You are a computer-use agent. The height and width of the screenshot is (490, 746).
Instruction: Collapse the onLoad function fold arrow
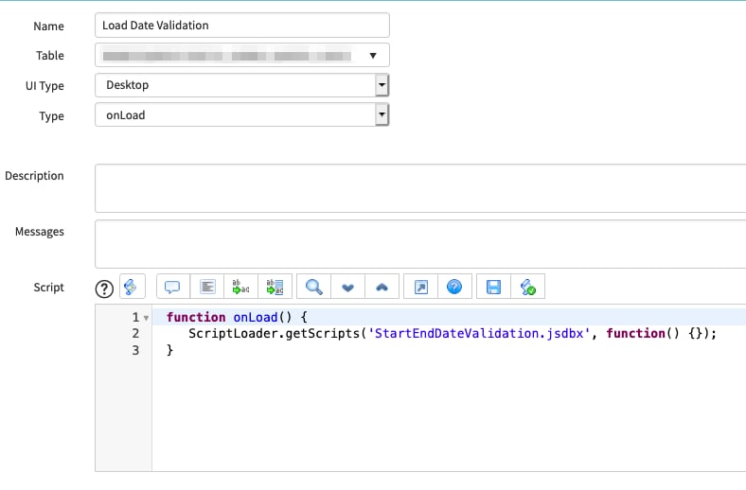point(146,318)
